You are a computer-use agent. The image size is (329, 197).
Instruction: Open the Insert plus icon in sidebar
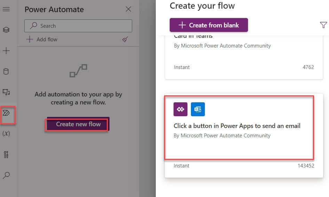tap(6, 50)
